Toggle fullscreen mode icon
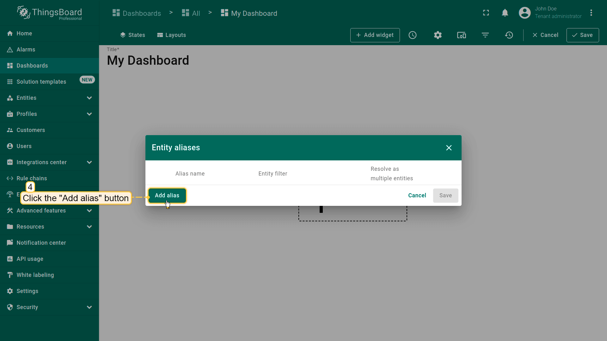The image size is (607, 341). pyautogui.click(x=486, y=13)
